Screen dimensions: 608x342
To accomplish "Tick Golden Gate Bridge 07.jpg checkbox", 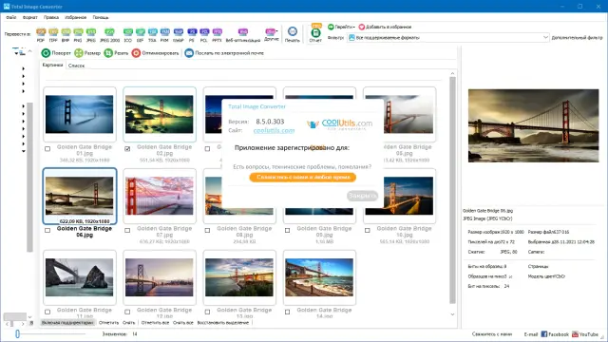I will click(127, 230).
